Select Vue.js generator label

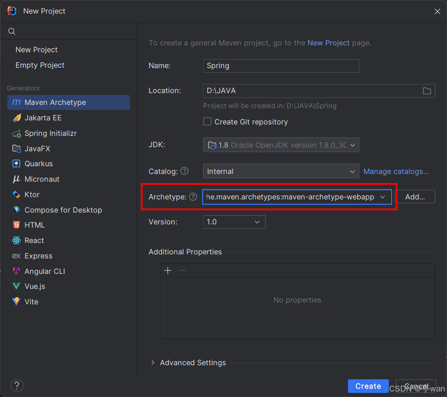(x=35, y=286)
